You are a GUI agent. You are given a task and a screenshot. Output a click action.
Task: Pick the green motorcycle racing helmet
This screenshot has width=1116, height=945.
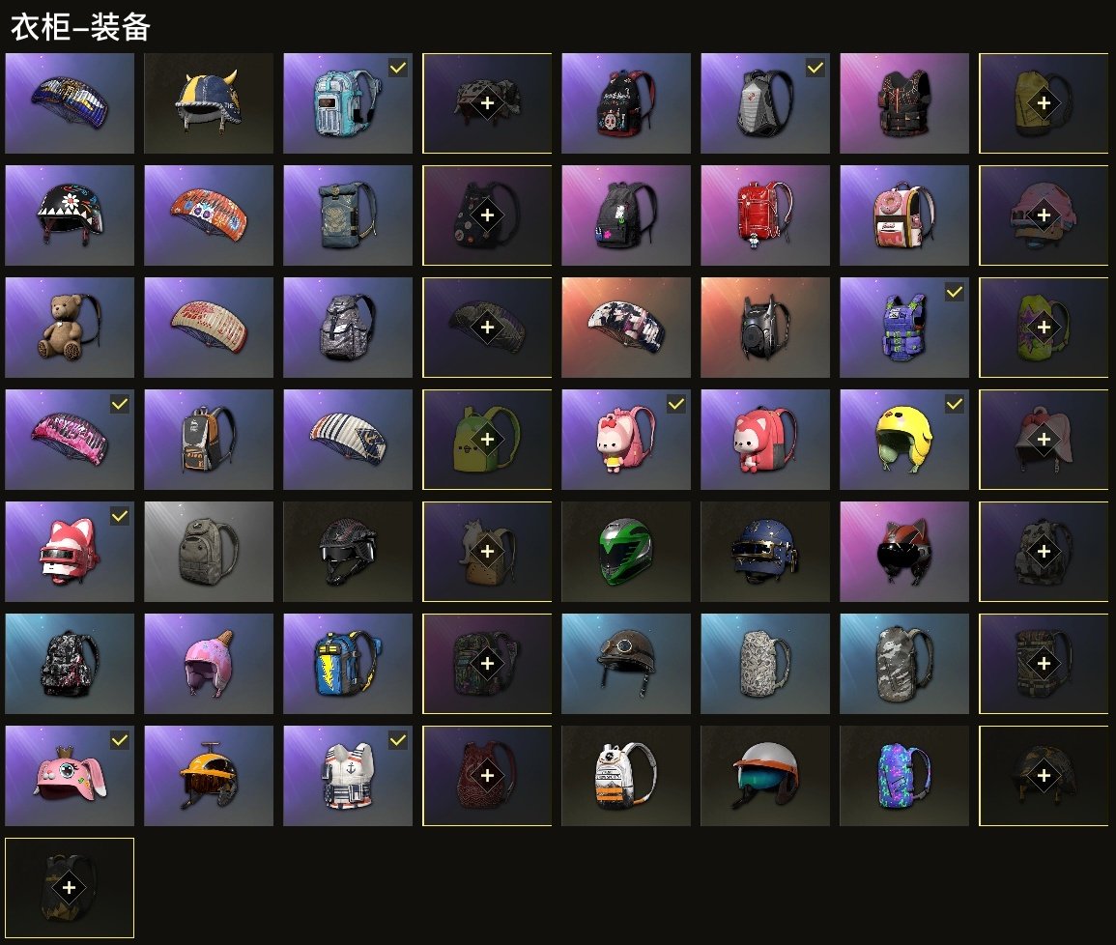tap(625, 552)
